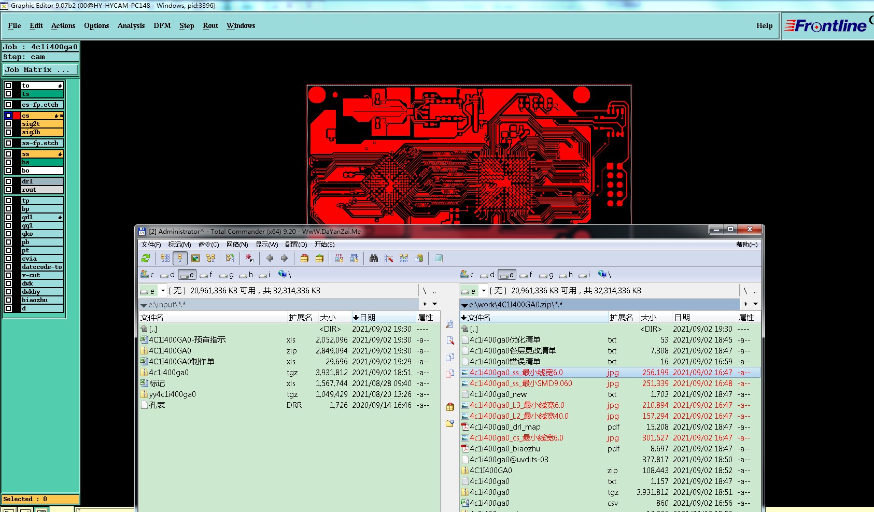Switch to thumbnail view icon

195,258
